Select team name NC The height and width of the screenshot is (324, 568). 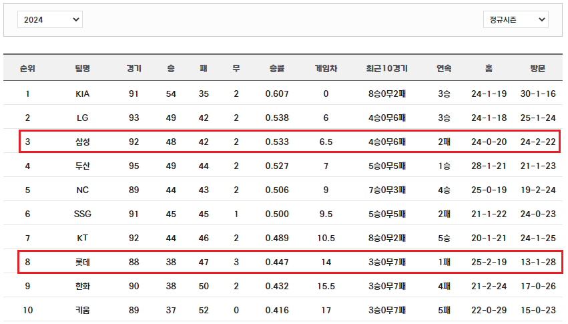tap(83, 190)
